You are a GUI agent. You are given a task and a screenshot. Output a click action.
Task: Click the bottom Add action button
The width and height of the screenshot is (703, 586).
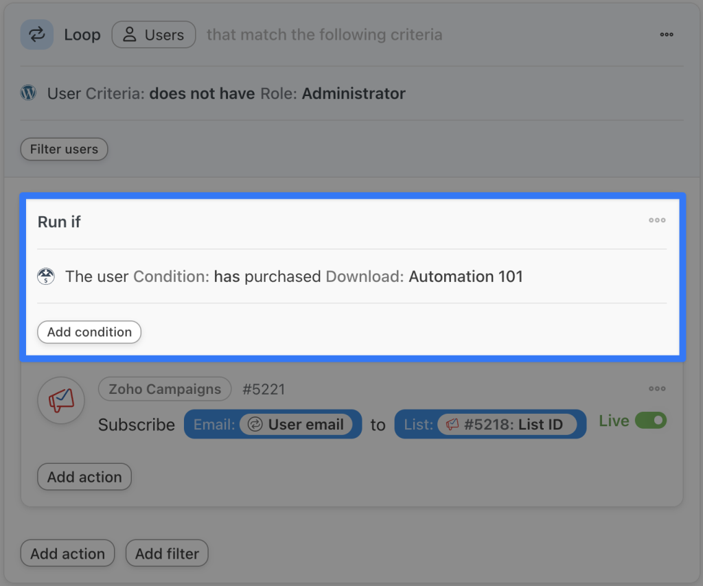click(x=67, y=553)
